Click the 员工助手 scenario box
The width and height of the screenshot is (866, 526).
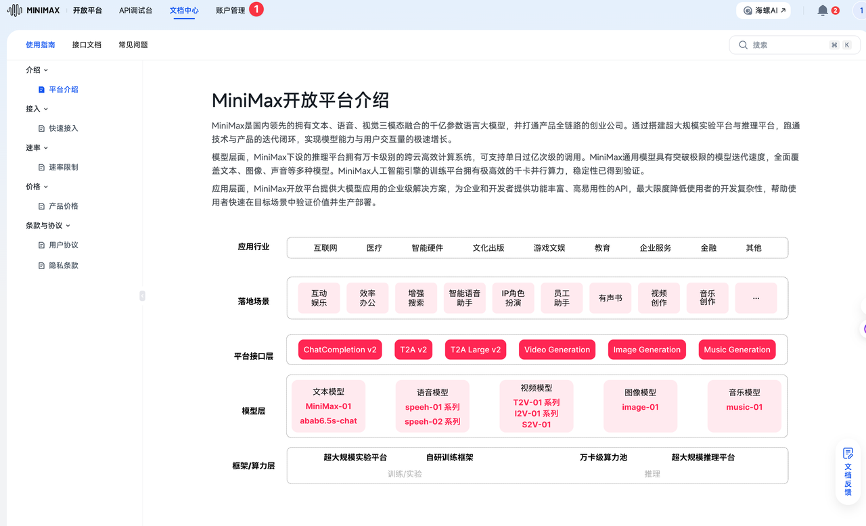(x=562, y=298)
